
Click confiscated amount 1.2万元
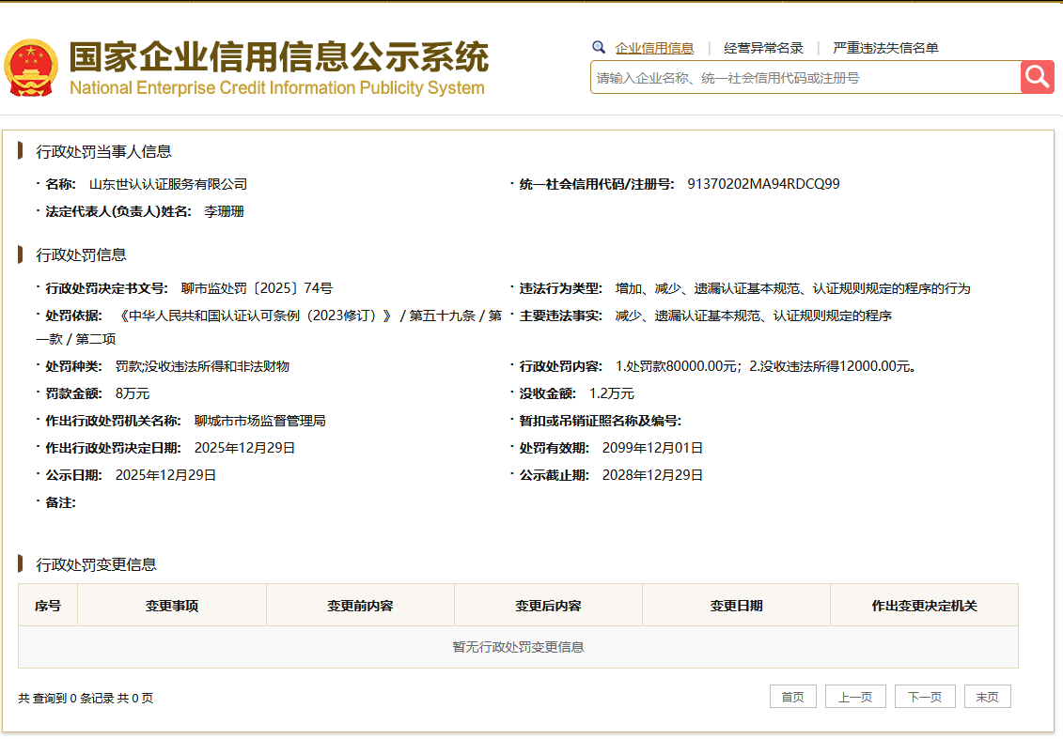tap(612, 393)
